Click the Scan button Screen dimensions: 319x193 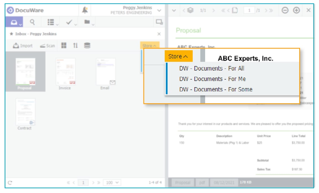pyautogui.click(x=47, y=46)
